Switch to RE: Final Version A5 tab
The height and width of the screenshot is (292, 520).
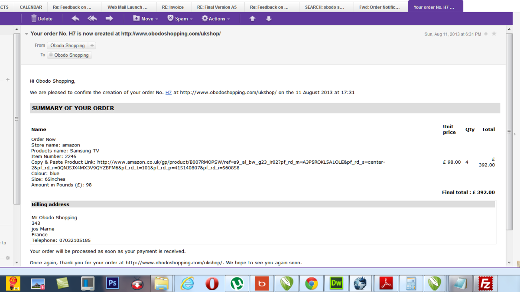pos(218,7)
